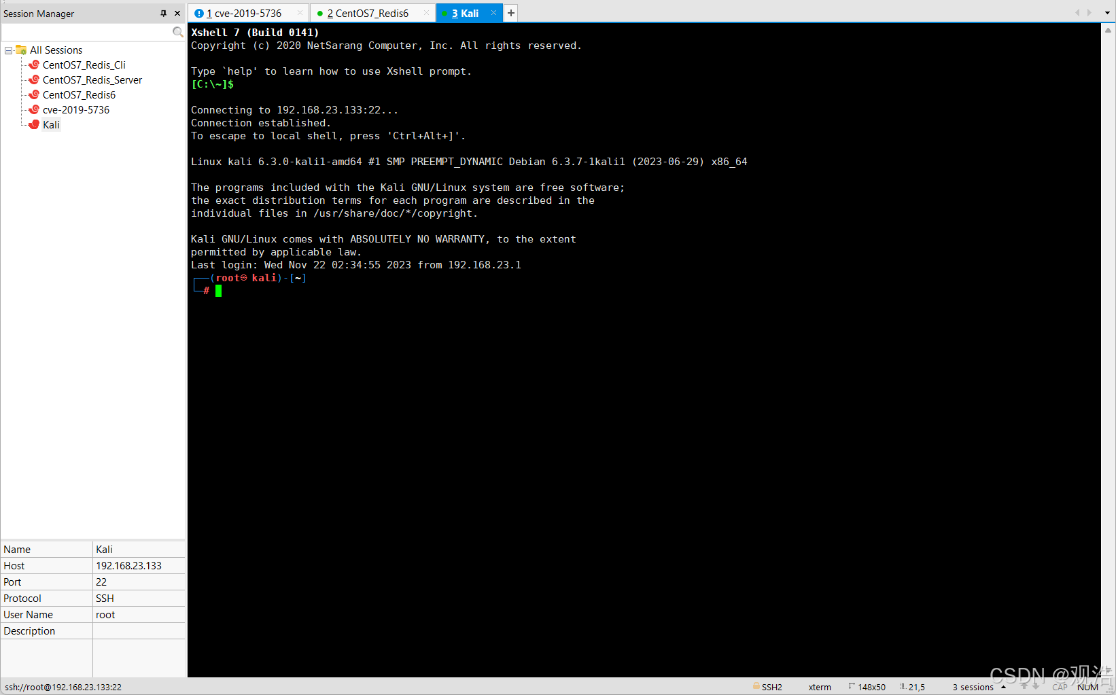Select Kali entry in session tree
The width and height of the screenshot is (1116, 695).
[51, 125]
